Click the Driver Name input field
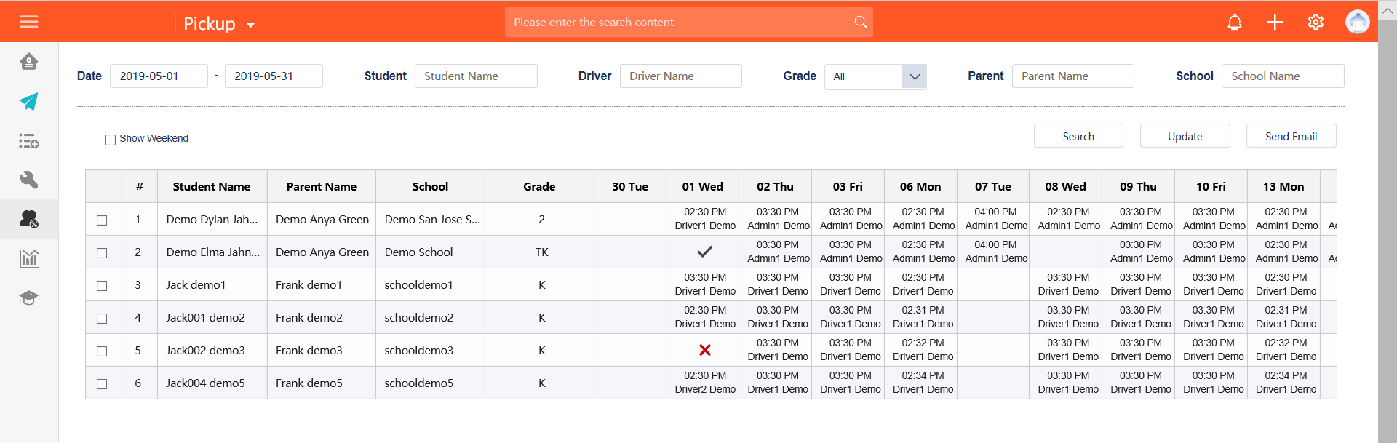 coord(680,76)
